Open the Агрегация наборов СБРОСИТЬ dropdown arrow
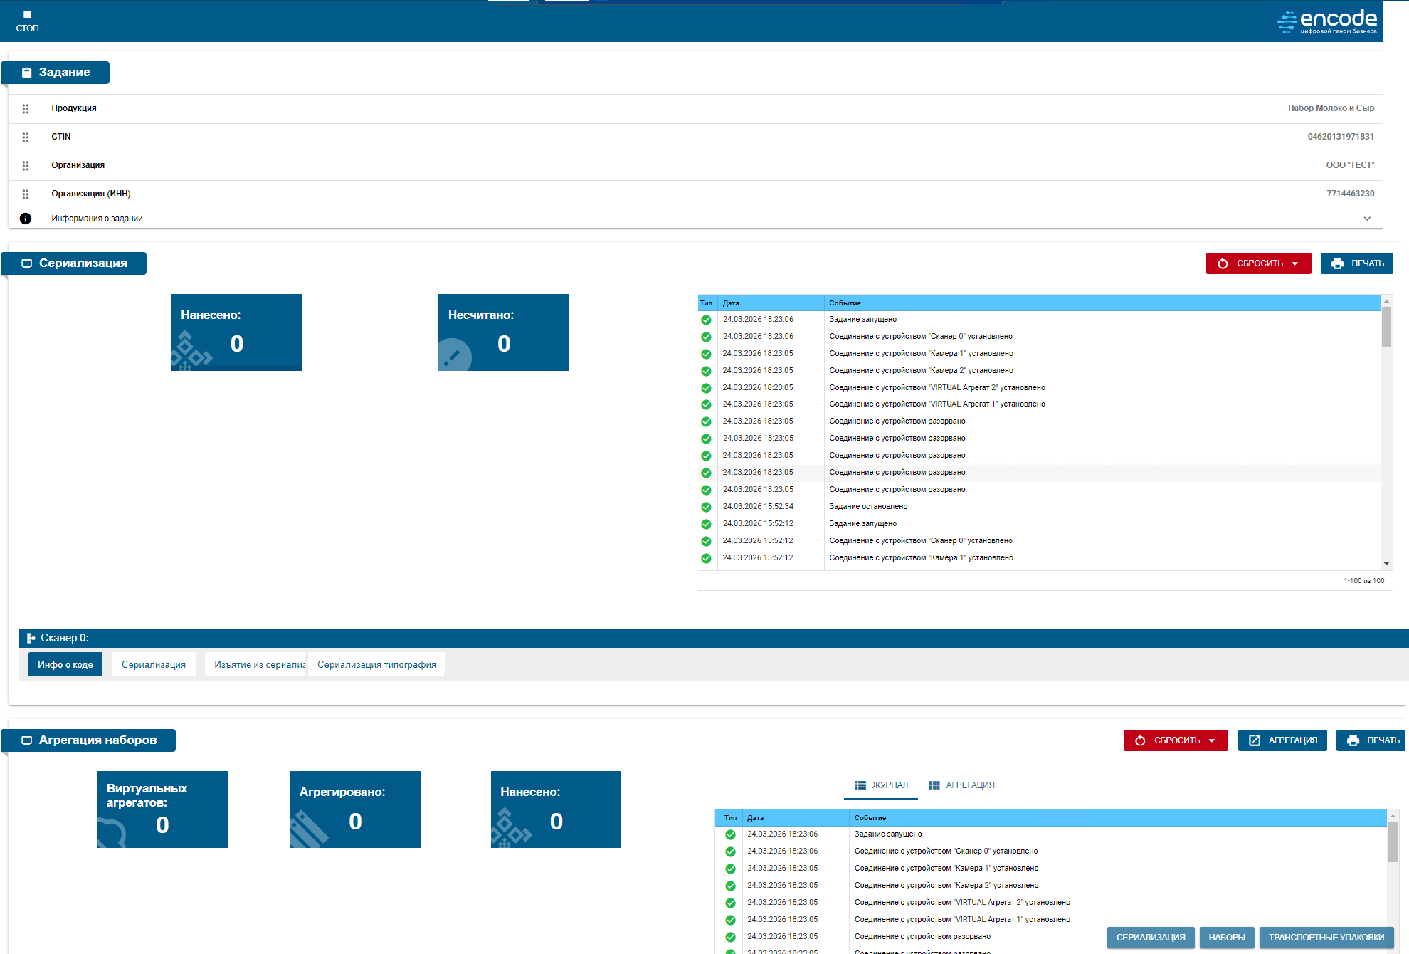 1213,740
